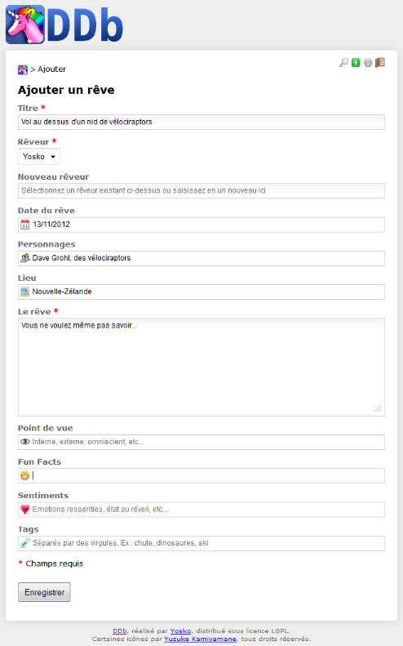Image resolution: width=403 pixels, height=646 pixels.
Task: Open the Yusuke Kamiyamane footer link
Action: (200, 639)
